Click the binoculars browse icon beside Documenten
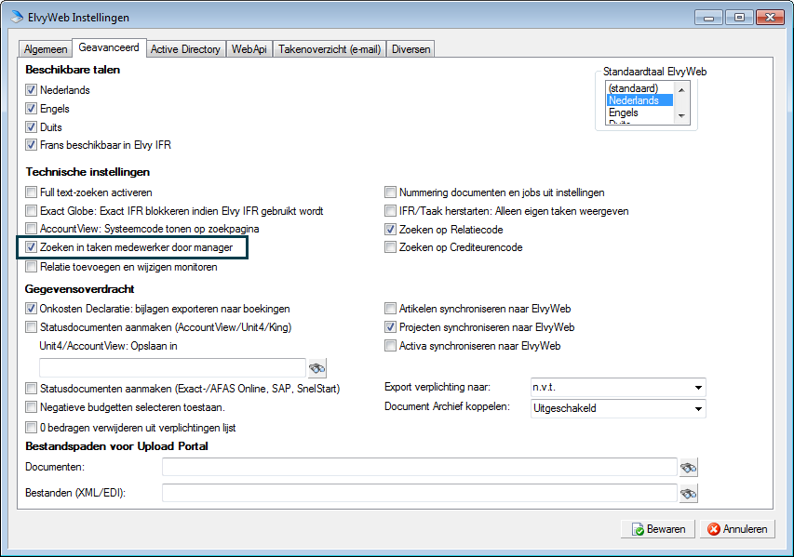Viewport: 794px width, 557px height. (688, 468)
